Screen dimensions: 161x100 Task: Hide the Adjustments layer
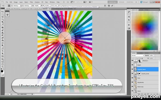pos(132,82)
